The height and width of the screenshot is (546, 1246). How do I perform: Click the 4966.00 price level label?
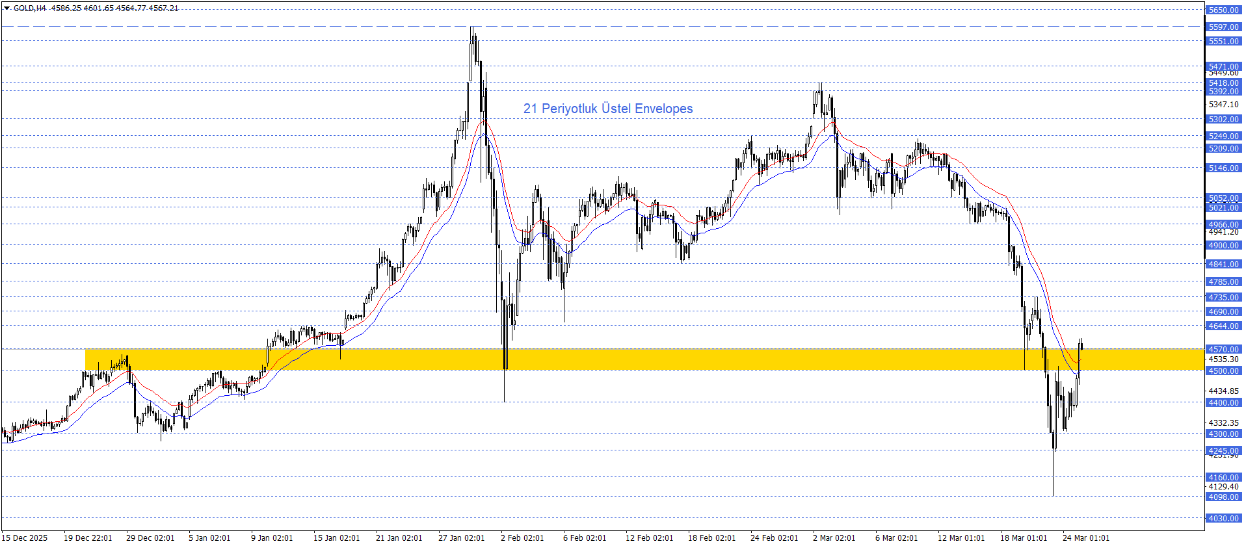coord(1223,225)
